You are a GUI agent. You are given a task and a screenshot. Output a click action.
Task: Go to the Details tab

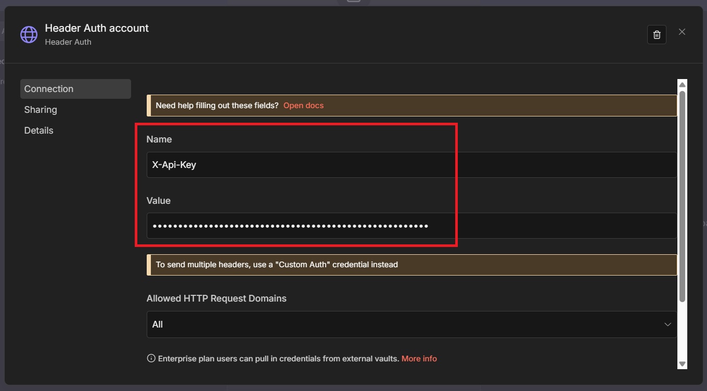click(x=38, y=131)
